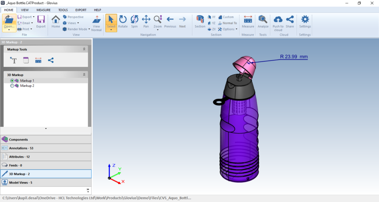The height and width of the screenshot is (202, 379).
Task: Expand the Open button arrow
Action: 9,30
